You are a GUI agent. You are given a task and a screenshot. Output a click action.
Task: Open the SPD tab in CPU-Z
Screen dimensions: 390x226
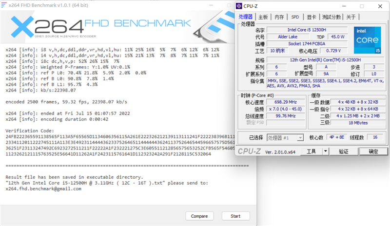(x=295, y=17)
